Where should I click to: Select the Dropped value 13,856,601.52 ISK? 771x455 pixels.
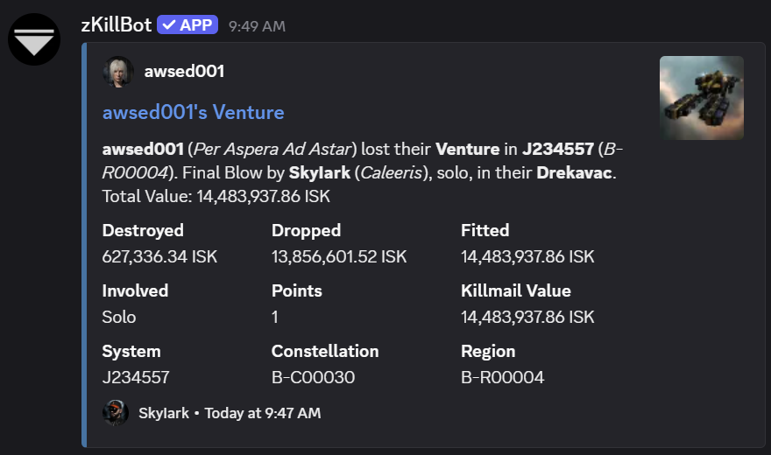point(339,256)
